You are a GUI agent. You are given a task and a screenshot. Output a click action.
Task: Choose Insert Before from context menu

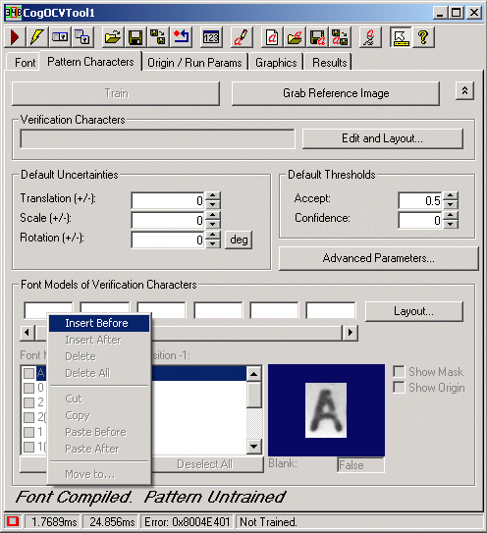tap(99, 323)
